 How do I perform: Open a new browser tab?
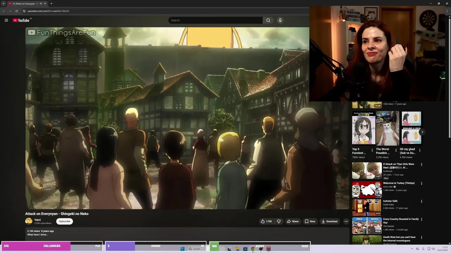[x=51, y=4]
